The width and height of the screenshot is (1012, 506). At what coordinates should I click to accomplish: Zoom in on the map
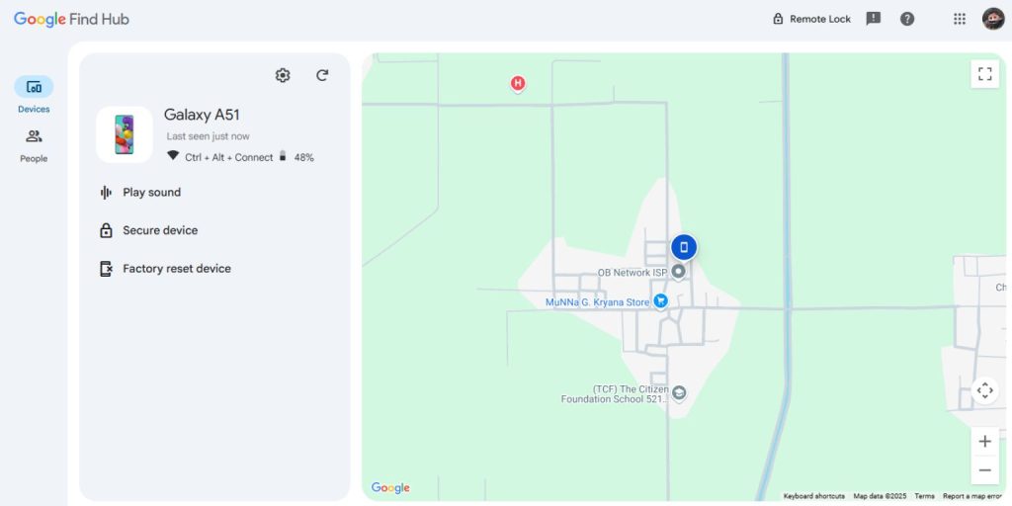tap(985, 442)
